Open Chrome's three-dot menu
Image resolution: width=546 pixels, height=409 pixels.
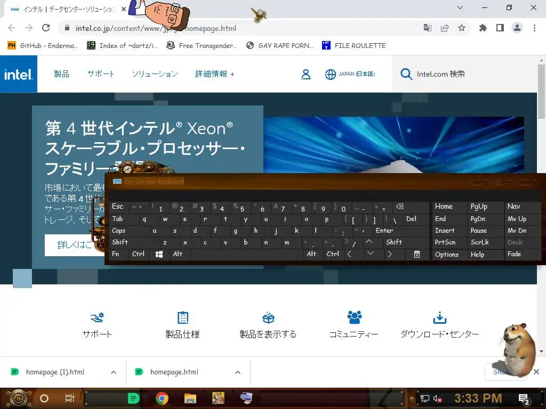(534, 28)
